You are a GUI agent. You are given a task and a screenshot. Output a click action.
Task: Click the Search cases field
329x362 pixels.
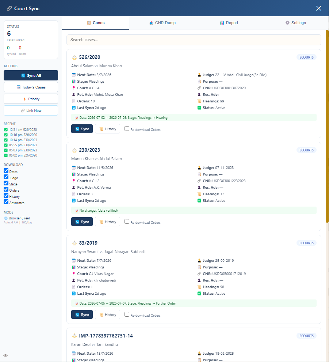point(194,40)
